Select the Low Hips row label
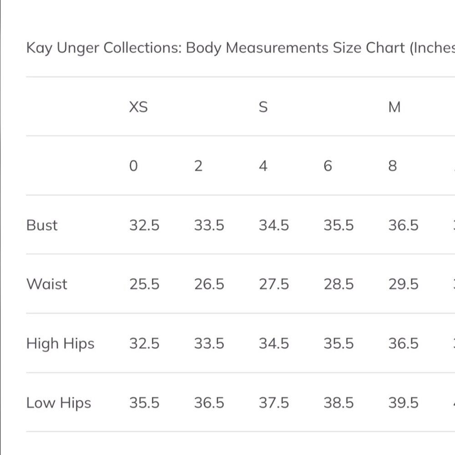Screen dimensions: 455x455 [59, 403]
